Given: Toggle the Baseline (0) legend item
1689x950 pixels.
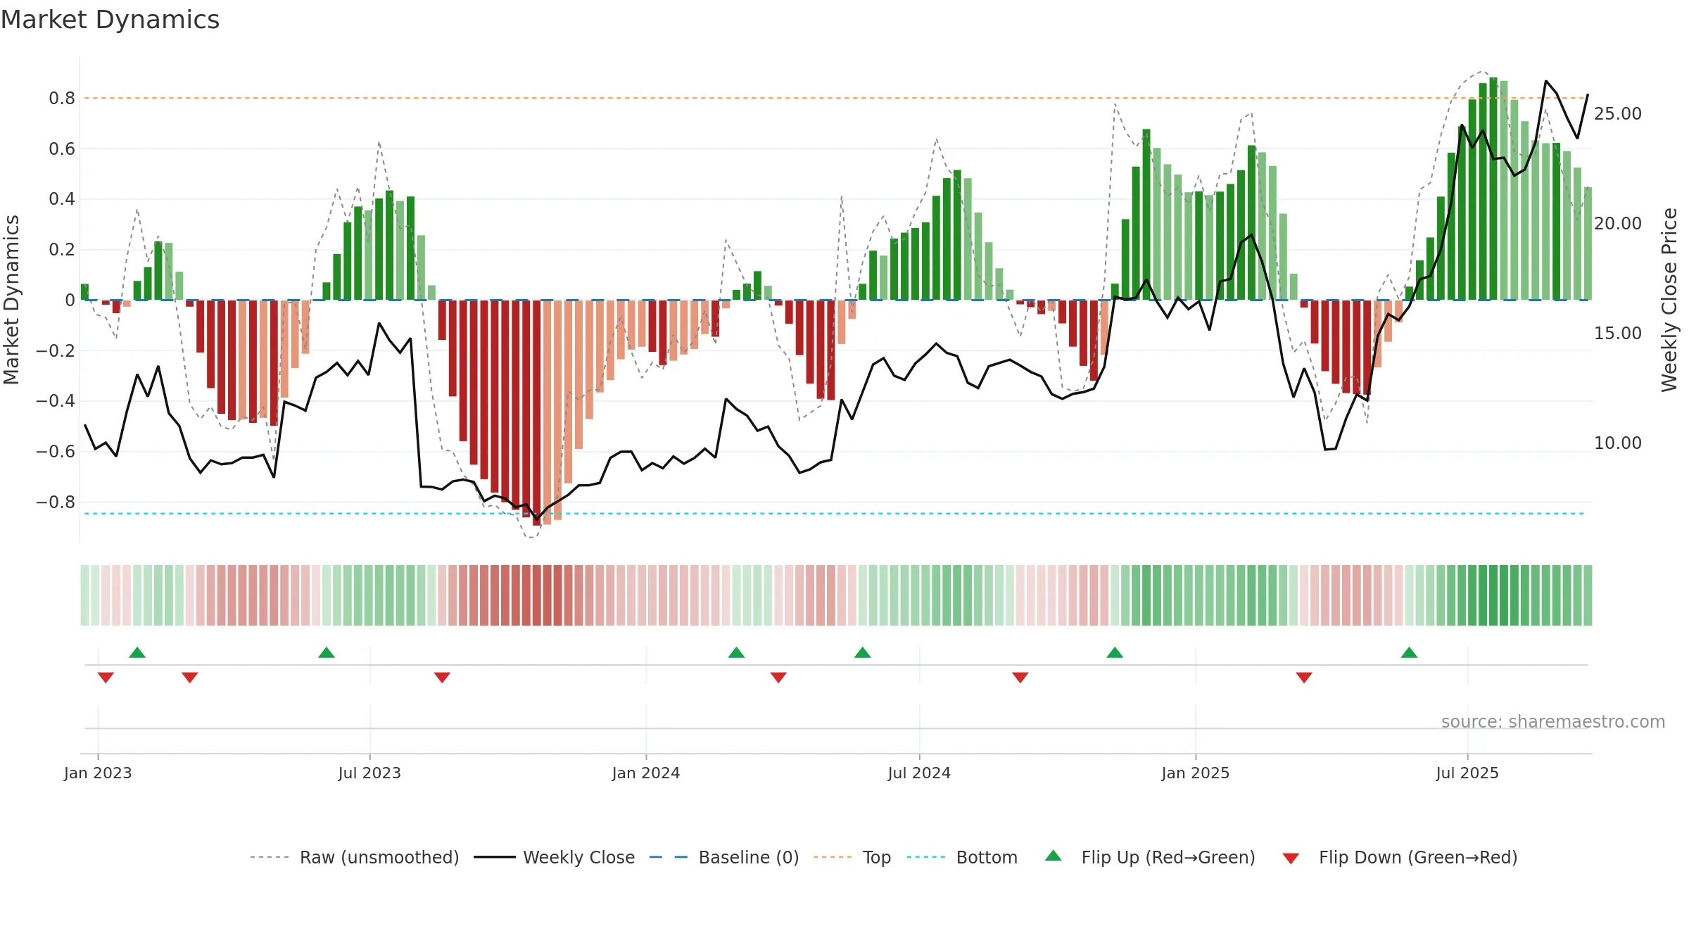Looking at the screenshot, I should click(x=723, y=857).
